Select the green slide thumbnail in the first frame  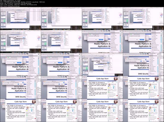(x=3, y=21)
